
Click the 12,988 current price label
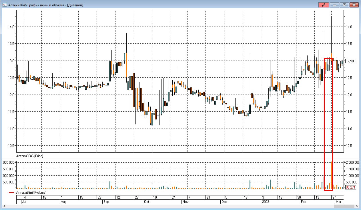[350, 61]
